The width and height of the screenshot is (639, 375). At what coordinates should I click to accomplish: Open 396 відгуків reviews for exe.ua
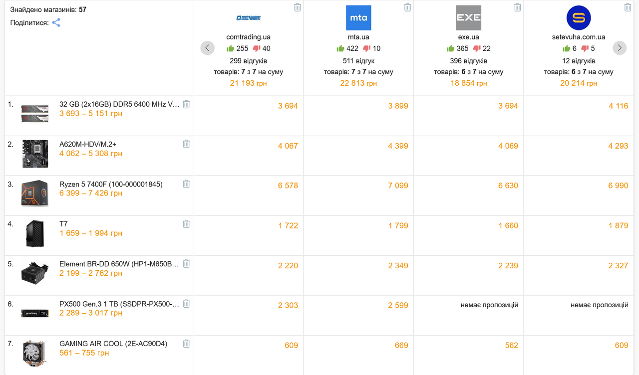coord(469,61)
